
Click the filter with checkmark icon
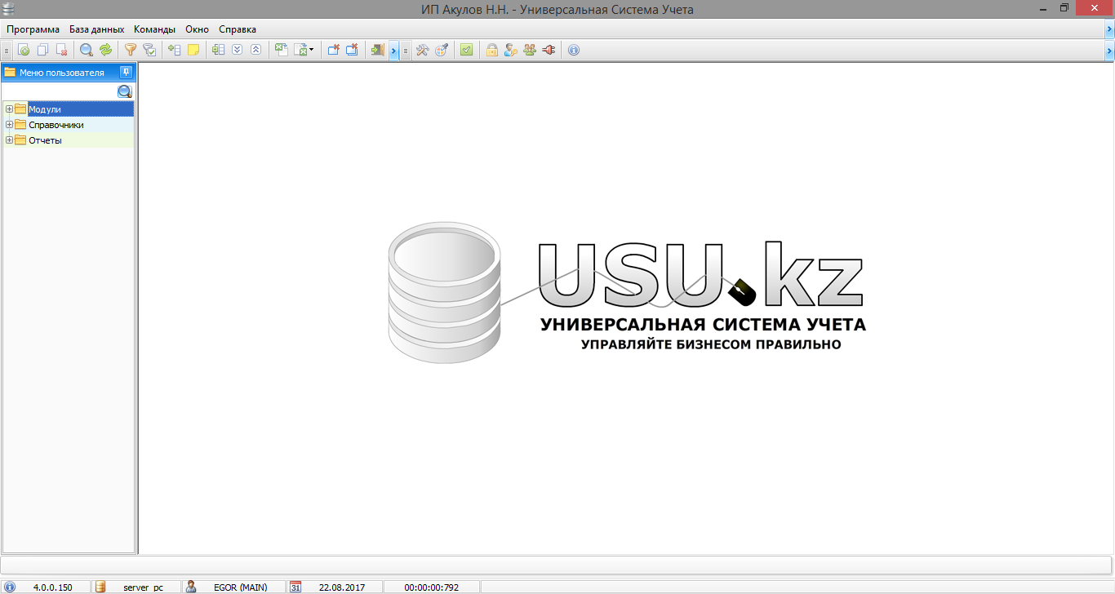tap(149, 50)
